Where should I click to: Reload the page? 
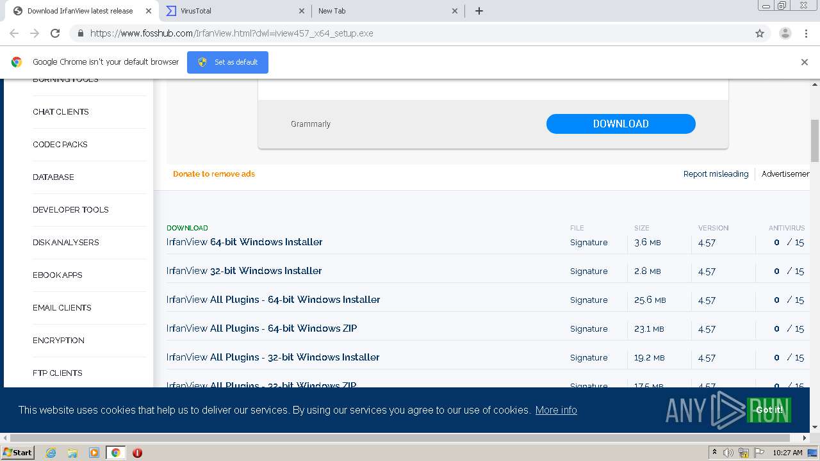point(55,33)
